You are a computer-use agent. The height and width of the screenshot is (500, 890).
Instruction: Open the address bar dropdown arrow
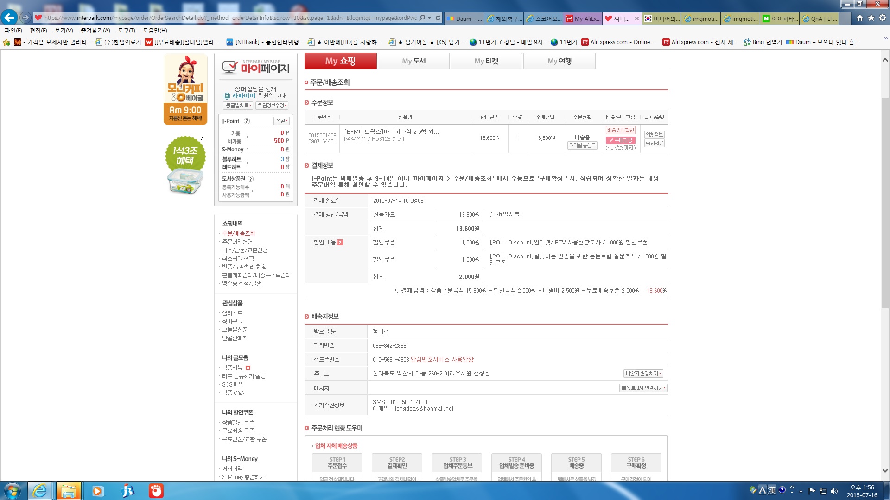click(430, 18)
